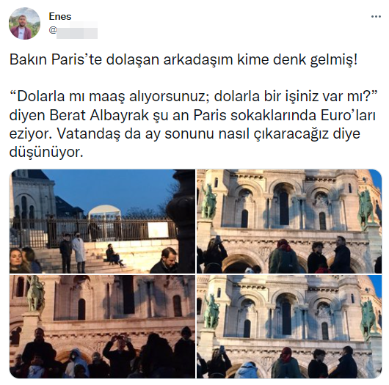
Task: Click the man in the white coat
Action: tap(79, 252)
